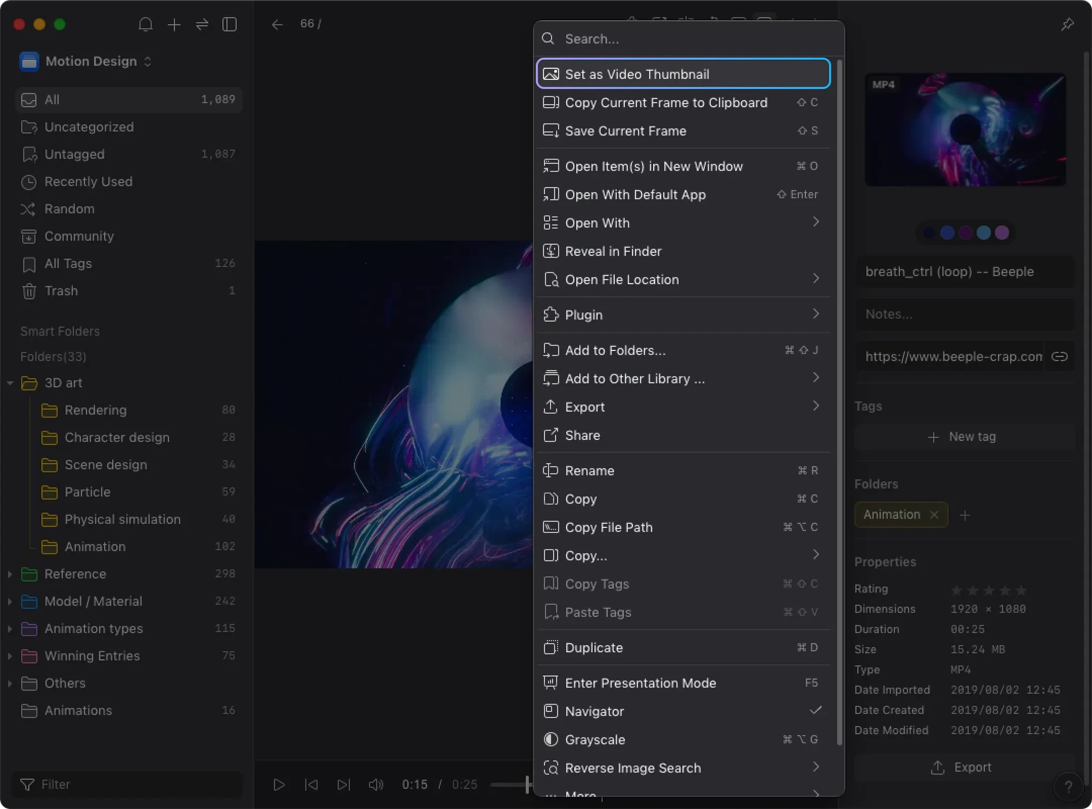Viewport: 1092px width, 809px height.
Task: Expand the Others folder
Action: pyautogui.click(x=10, y=683)
